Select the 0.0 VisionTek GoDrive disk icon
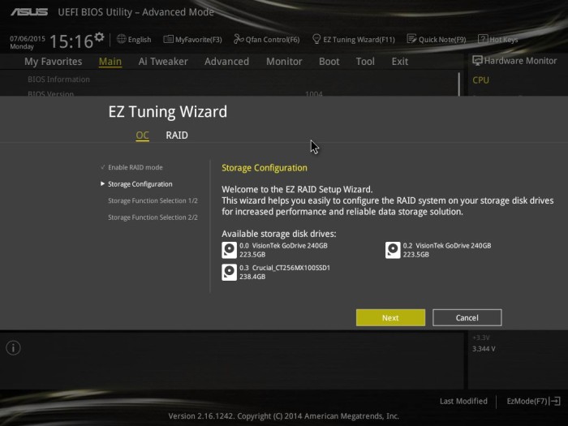 click(x=230, y=250)
